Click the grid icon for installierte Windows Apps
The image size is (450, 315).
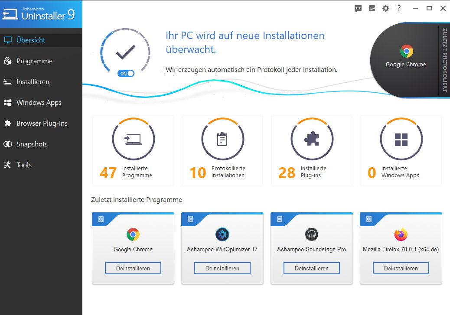pos(401,139)
